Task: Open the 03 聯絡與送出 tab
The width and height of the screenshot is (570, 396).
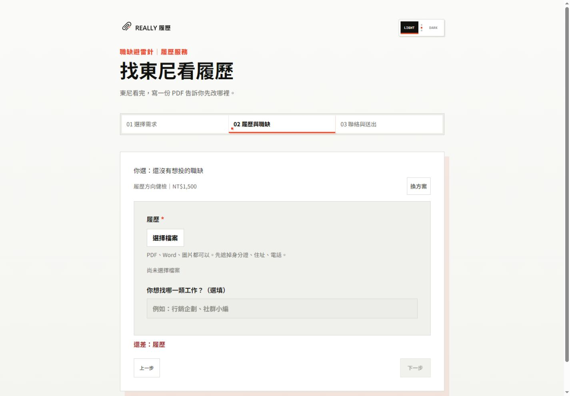Action: pyautogui.click(x=389, y=124)
